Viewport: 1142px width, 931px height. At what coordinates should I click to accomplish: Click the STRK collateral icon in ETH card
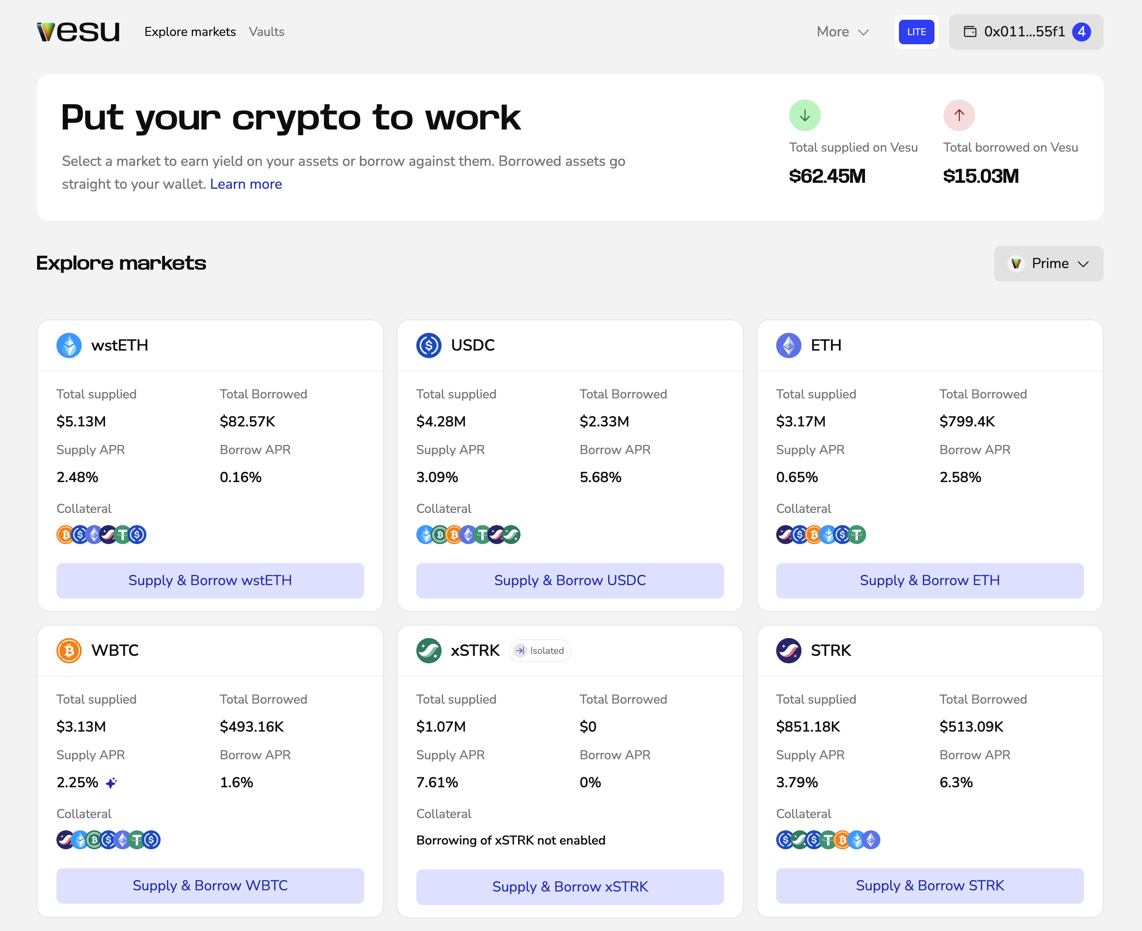coord(785,535)
